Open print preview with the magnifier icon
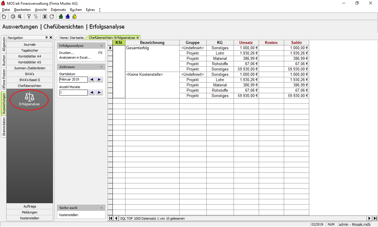Image resolution: width=378 pixels, height=227 pixels. tap(20, 17)
